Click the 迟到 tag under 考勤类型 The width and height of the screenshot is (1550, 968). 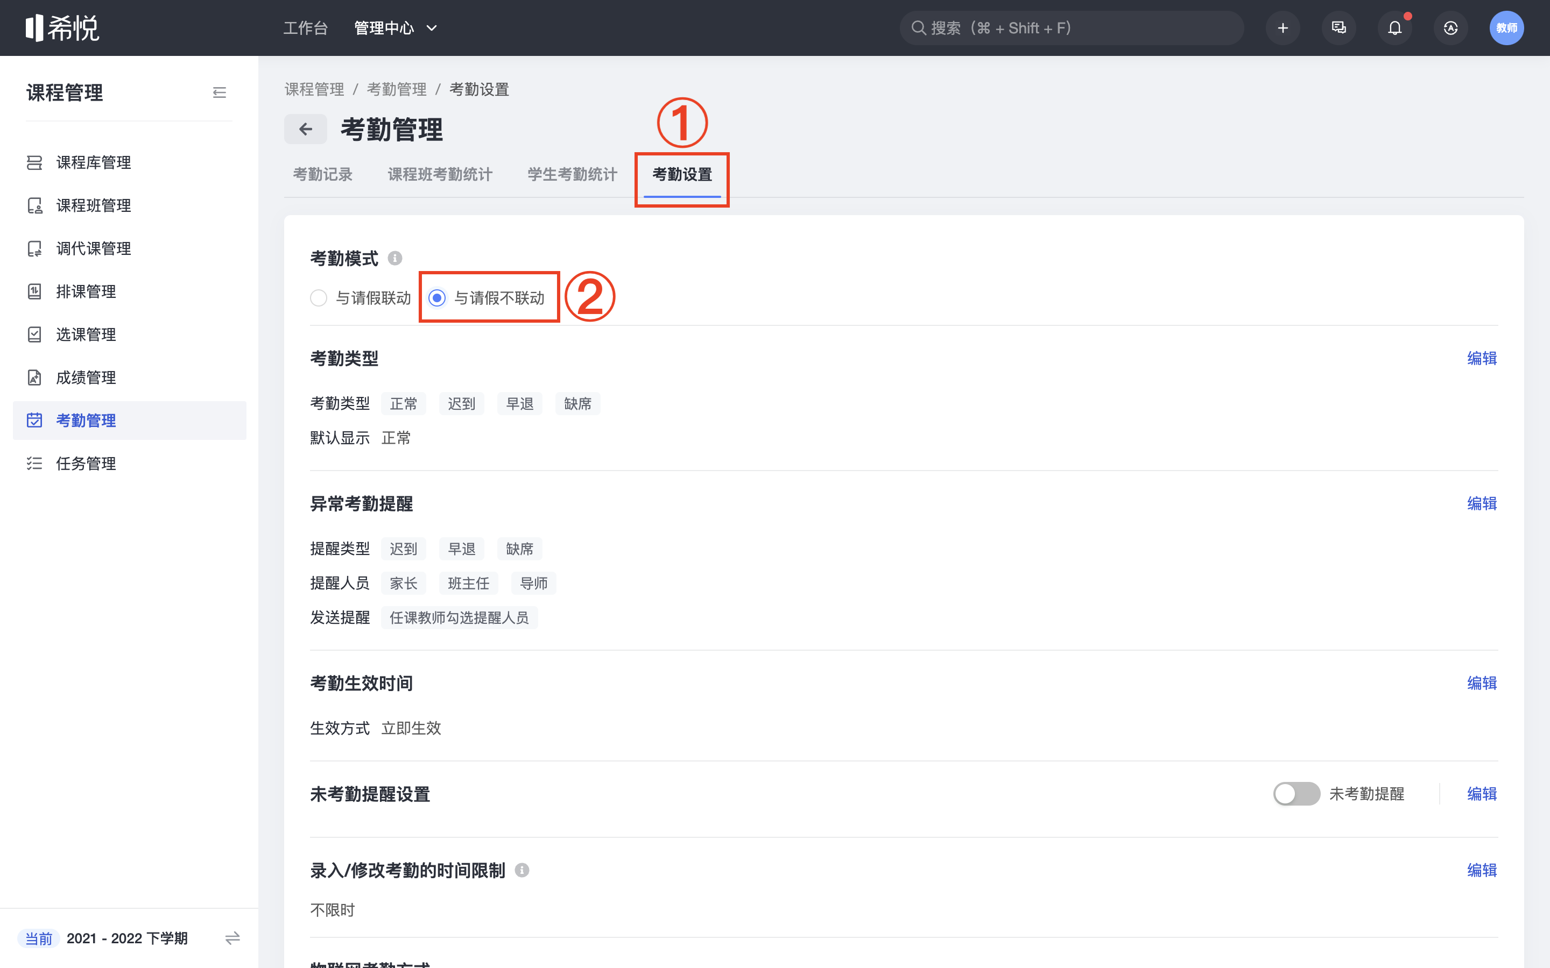tap(461, 403)
